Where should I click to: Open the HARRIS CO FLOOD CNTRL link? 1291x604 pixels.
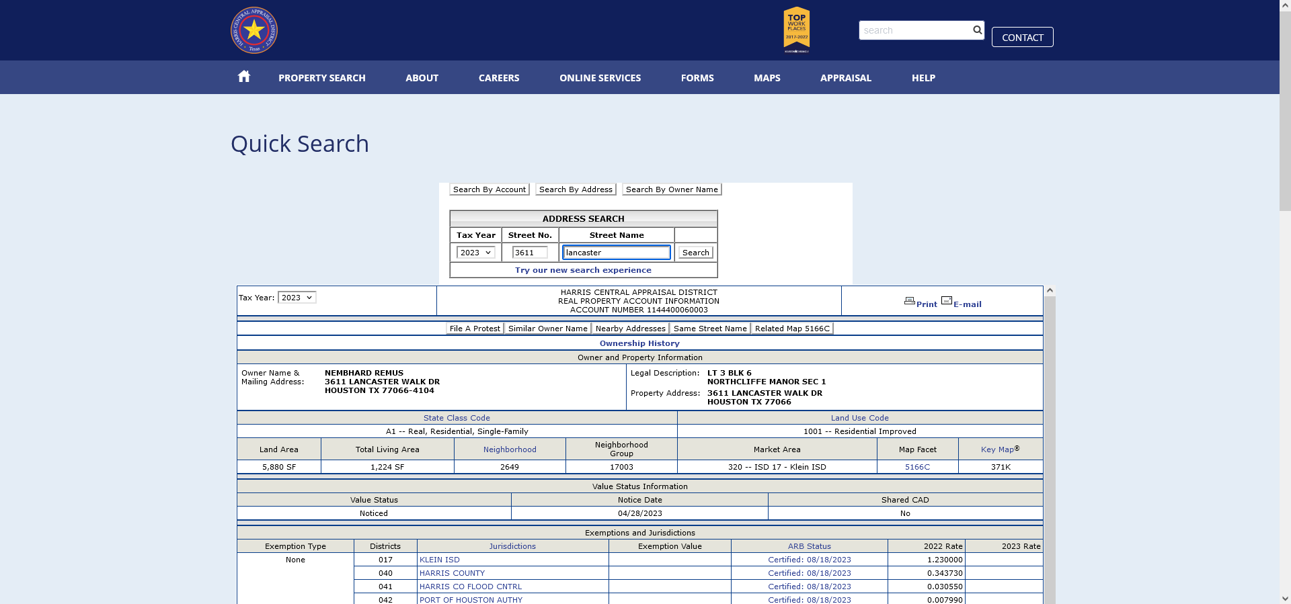[x=471, y=587]
